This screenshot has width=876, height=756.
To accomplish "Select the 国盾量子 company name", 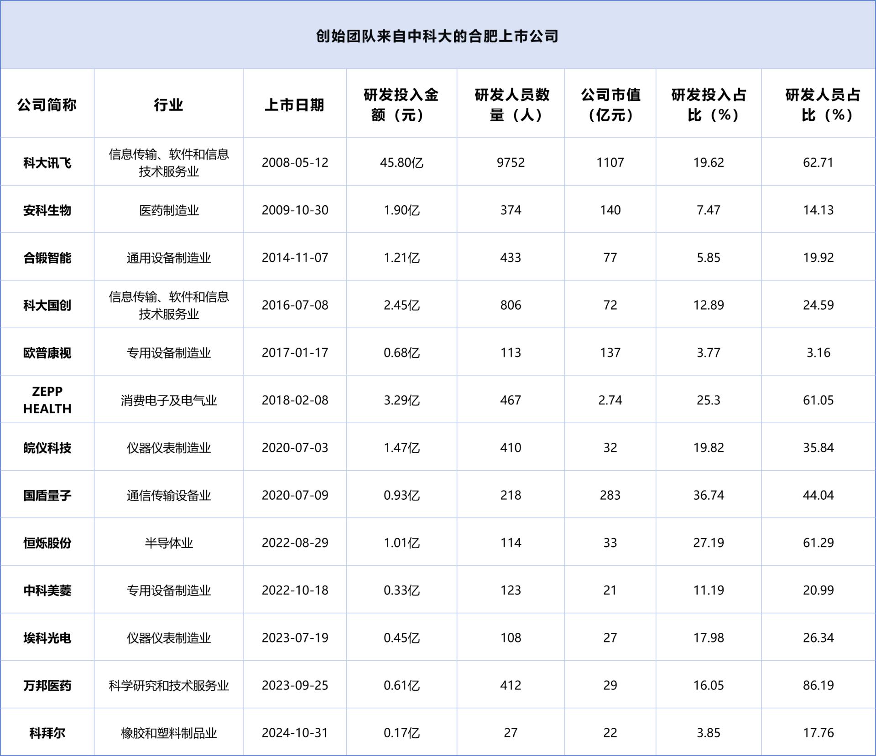I will tap(47, 495).
